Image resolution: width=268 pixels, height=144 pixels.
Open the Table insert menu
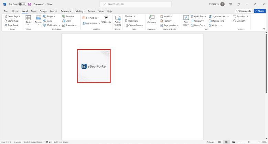pos(28,21)
